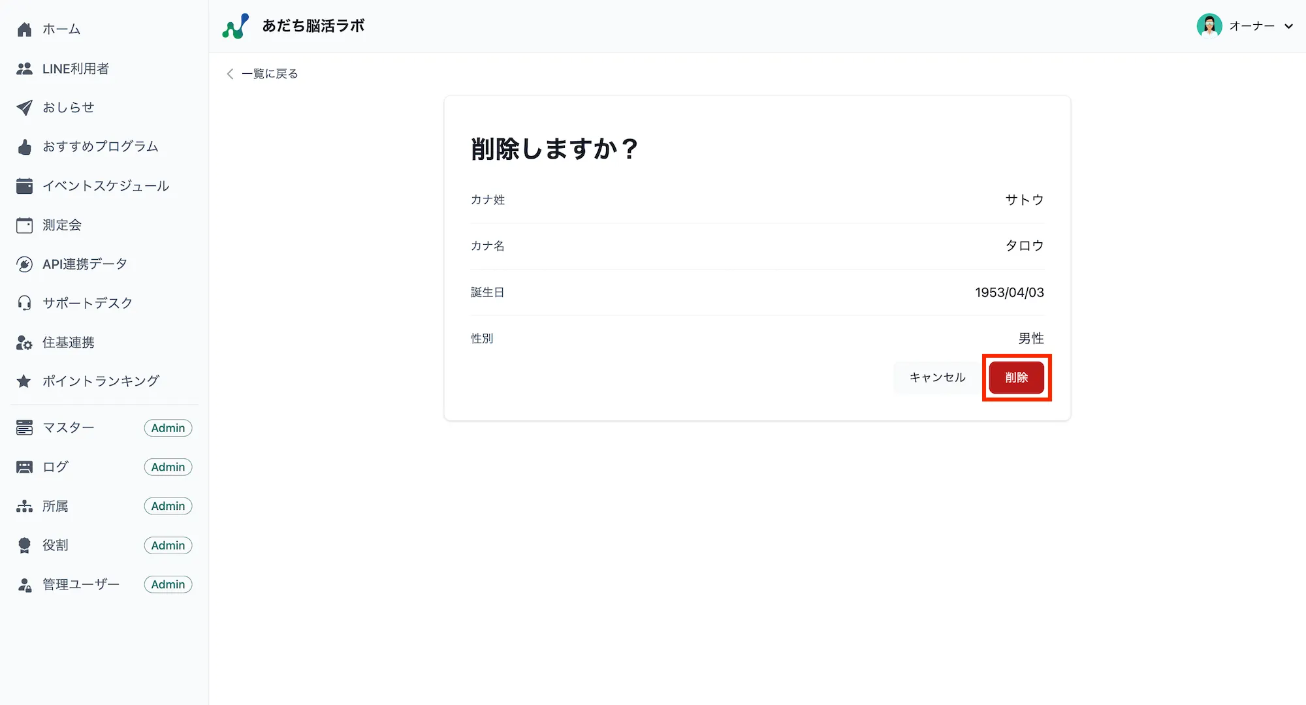
Task: Select the サポートデスク headset icon
Action: tap(24, 302)
